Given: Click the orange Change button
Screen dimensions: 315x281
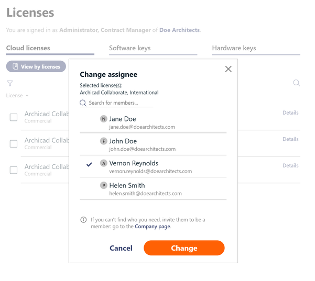Looking at the screenshot, I should [x=184, y=248].
